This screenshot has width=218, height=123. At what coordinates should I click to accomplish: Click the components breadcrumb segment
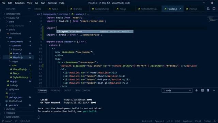tap(49, 14)
